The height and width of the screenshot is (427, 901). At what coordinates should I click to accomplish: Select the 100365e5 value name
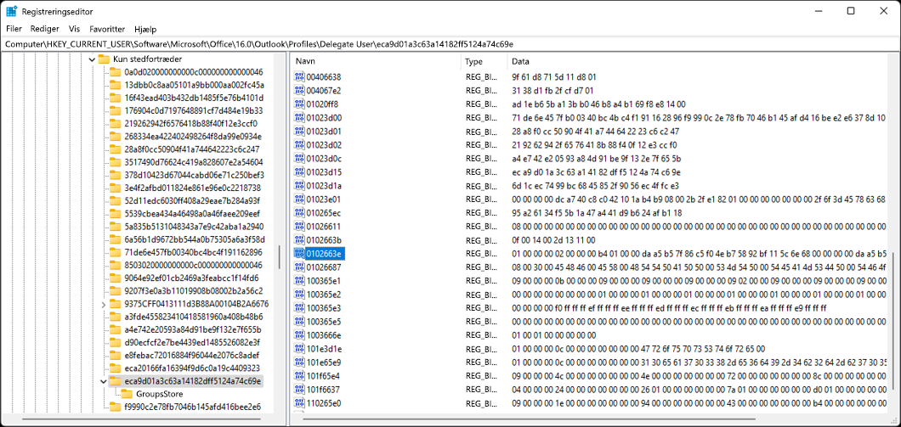click(324, 322)
